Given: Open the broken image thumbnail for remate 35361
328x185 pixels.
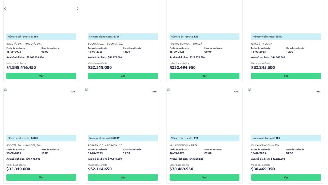Looking at the screenshot, I should [5, 90].
